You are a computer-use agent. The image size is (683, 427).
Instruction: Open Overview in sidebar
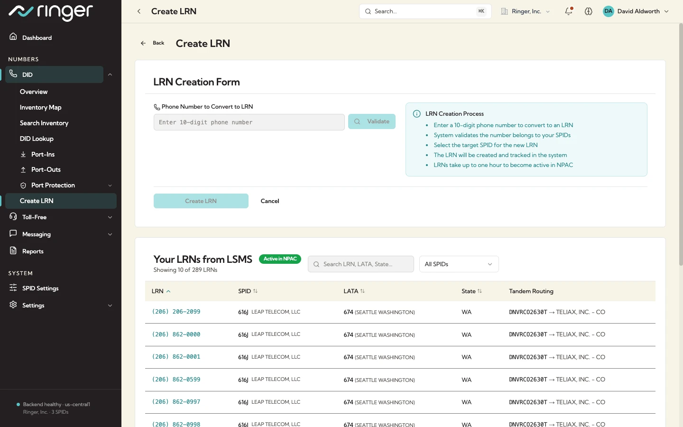[x=34, y=92]
